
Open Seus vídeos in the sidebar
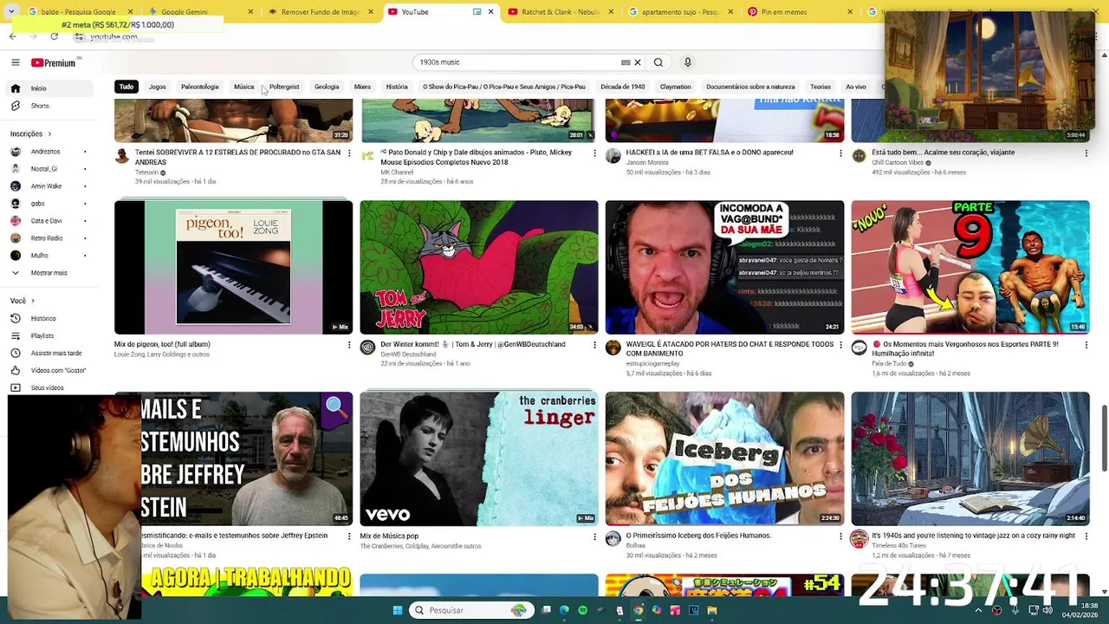(49, 387)
